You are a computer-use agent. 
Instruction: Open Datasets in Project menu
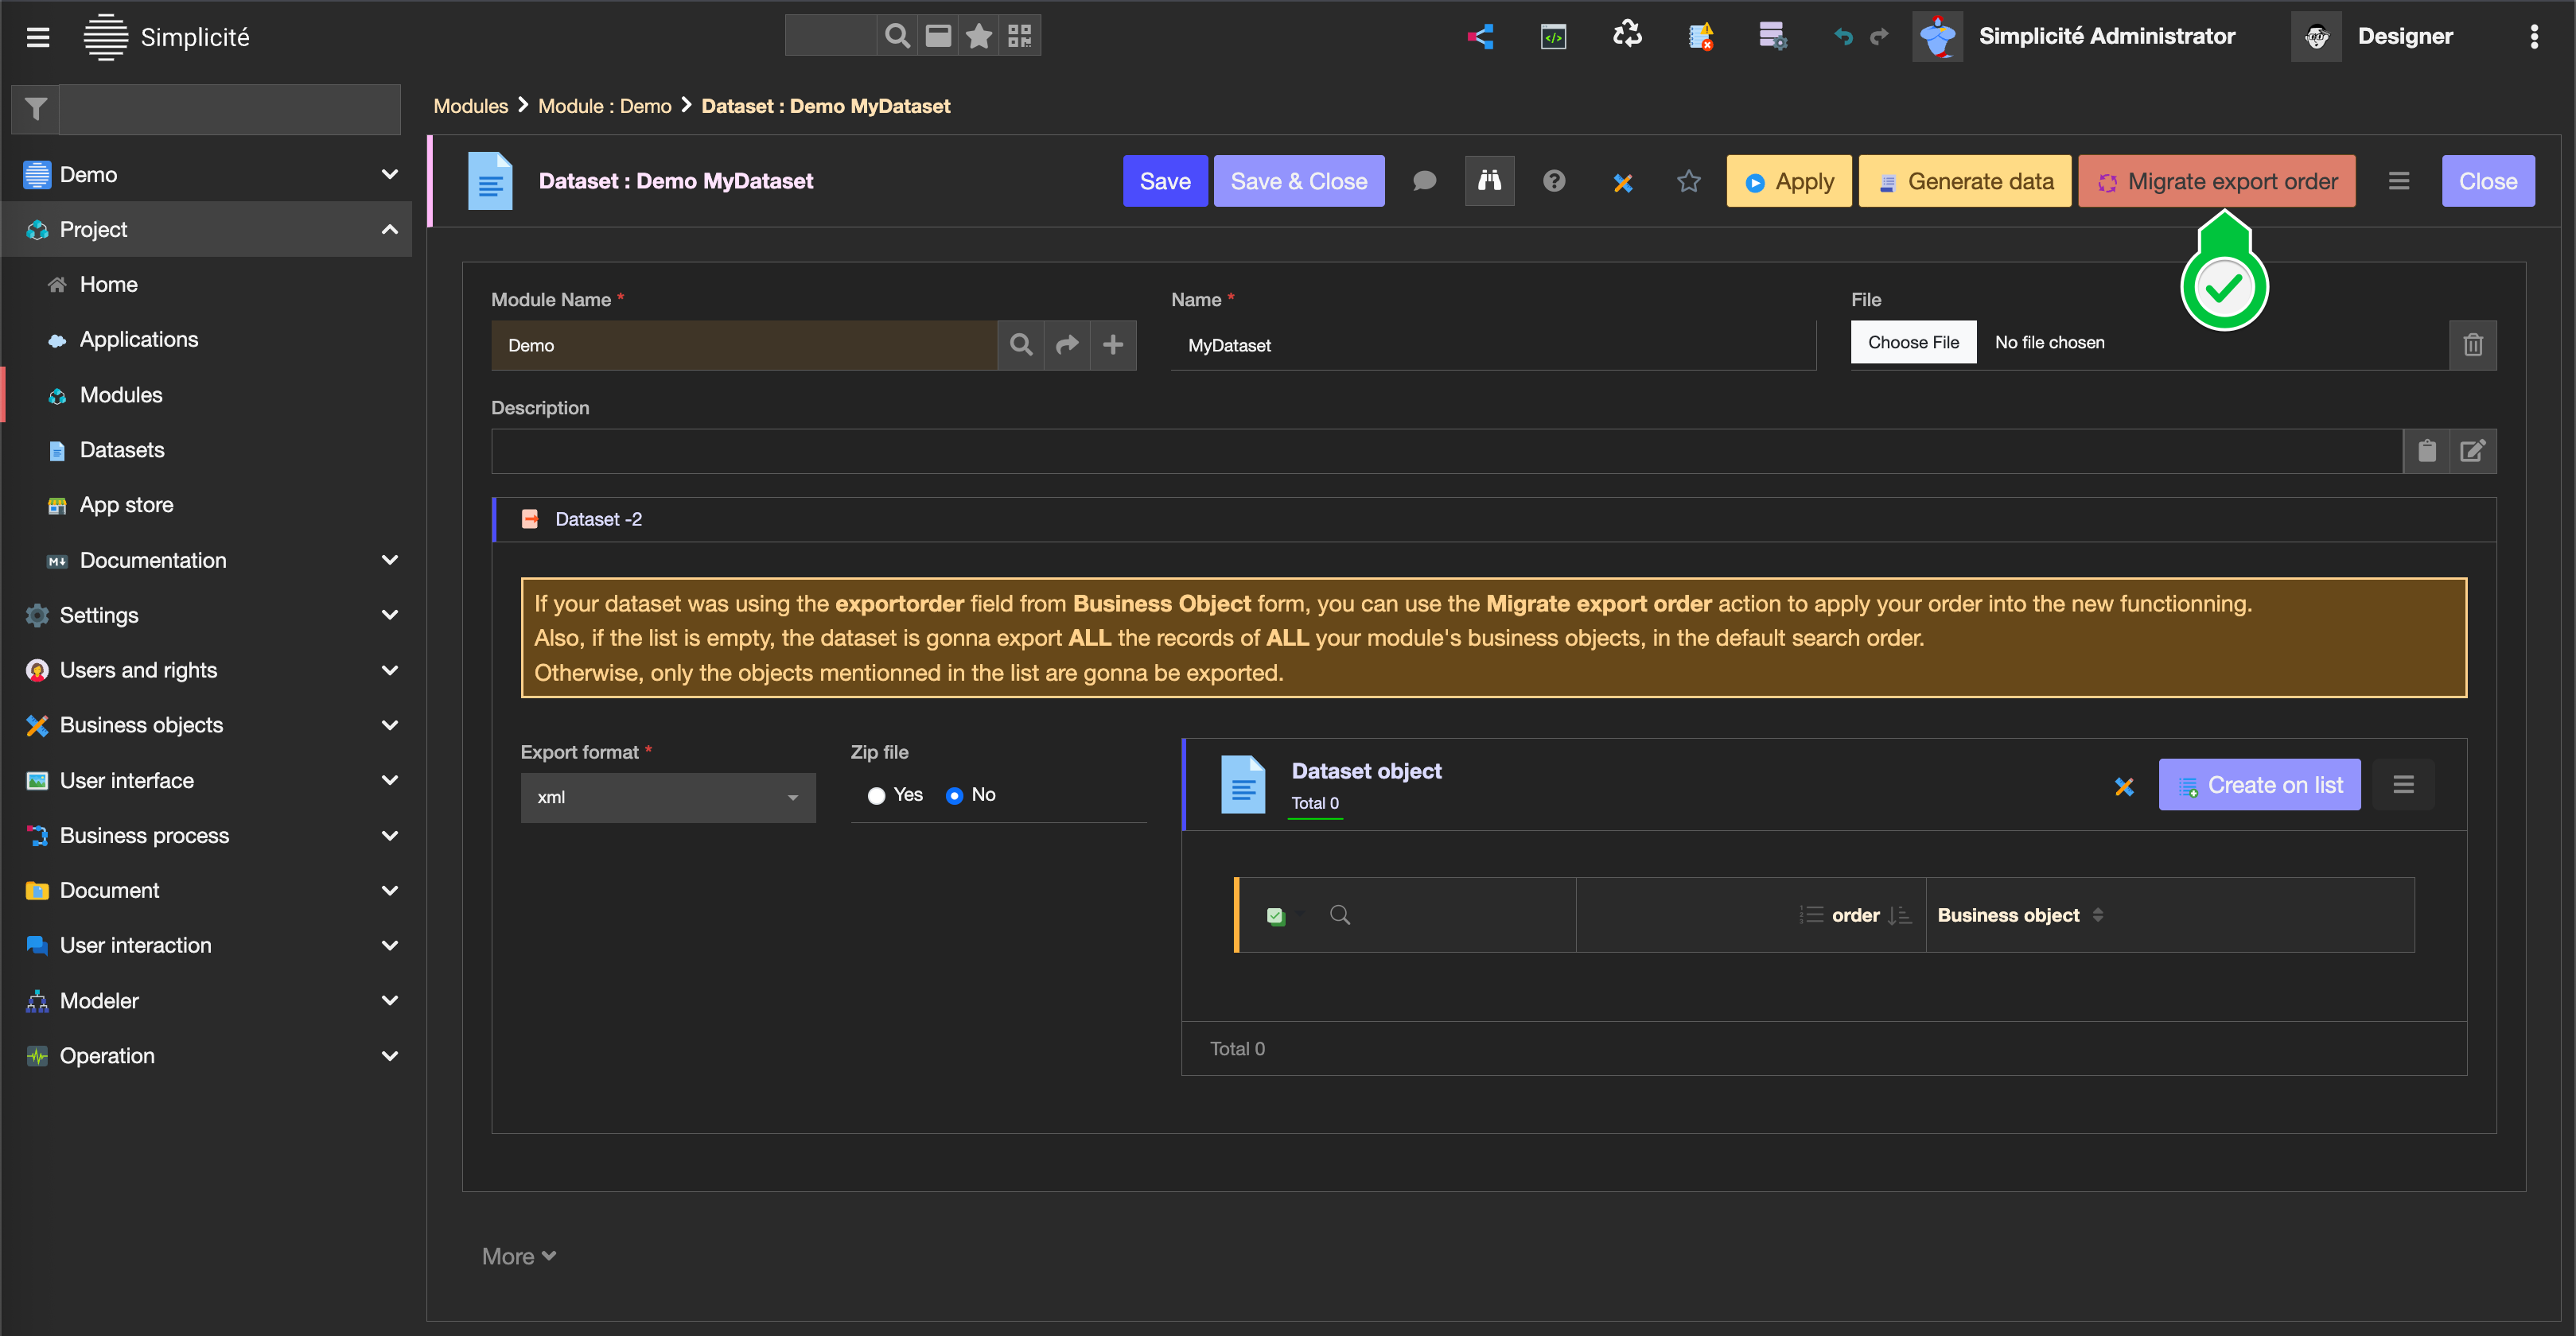[122, 449]
